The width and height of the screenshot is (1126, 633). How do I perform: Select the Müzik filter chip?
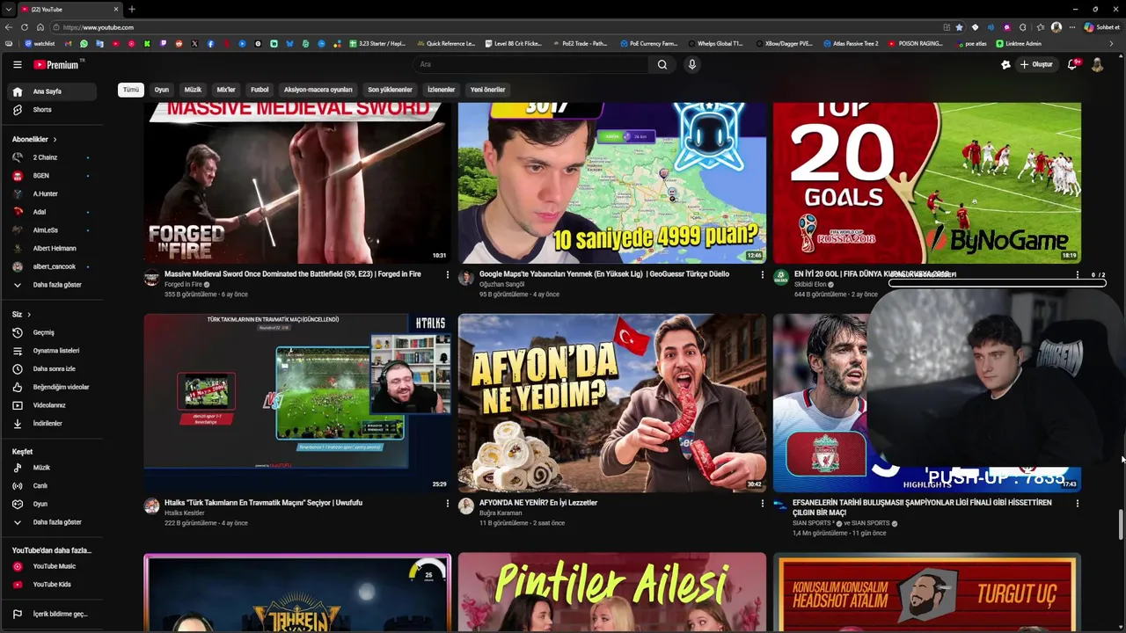(x=193, y=90)
